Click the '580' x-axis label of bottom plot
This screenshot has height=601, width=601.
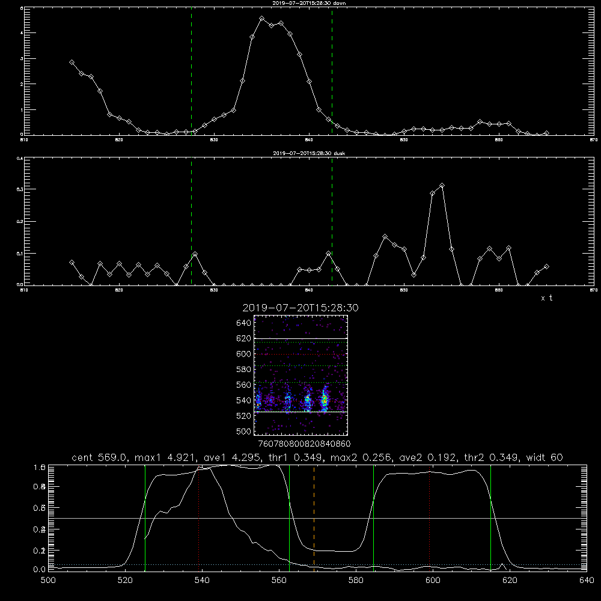point(356,581)
